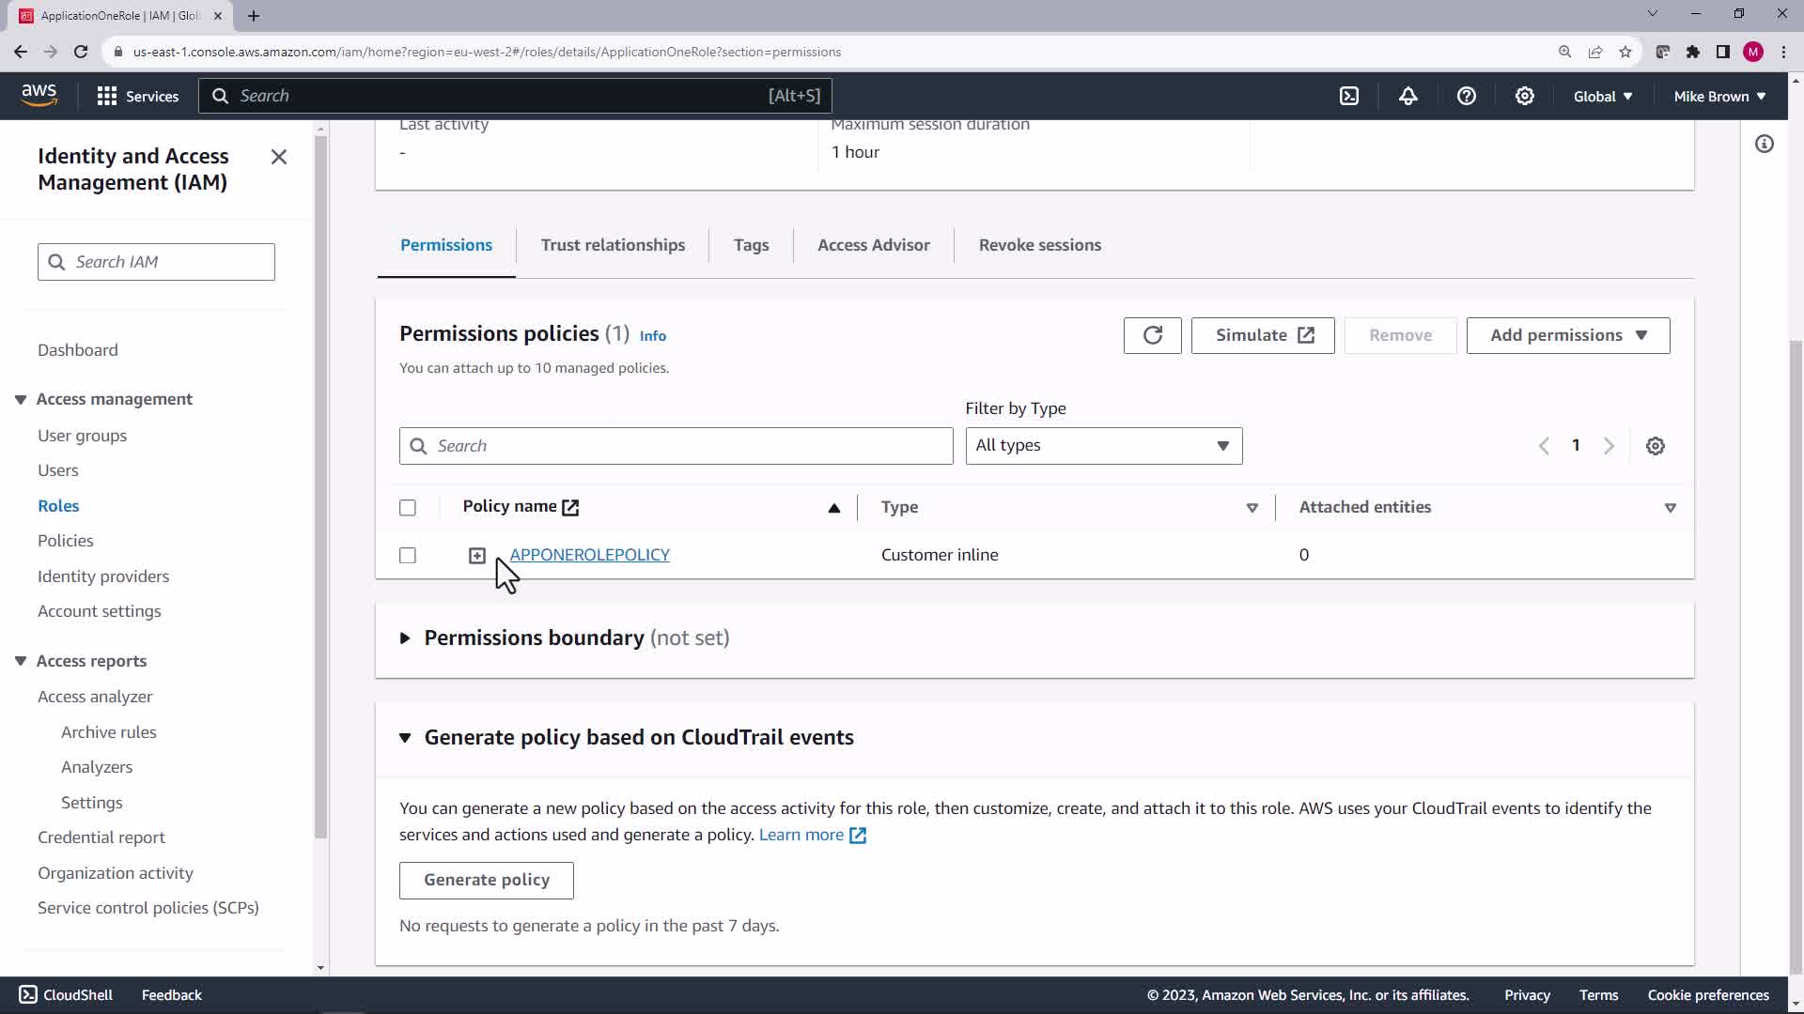
Task: Open the Add permissions dropdown
Action: pos(1567,335)
